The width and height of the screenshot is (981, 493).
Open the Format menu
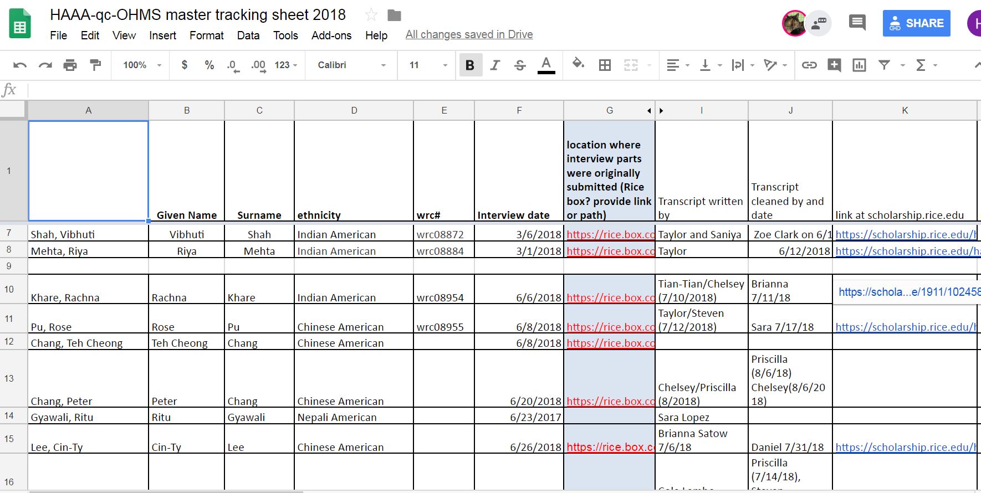click(x=206, y=35)
